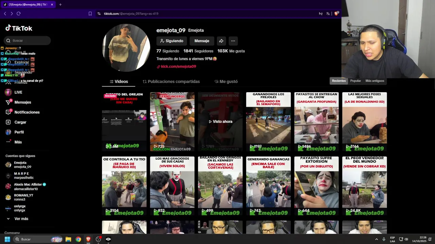Open Generando ganancias video
Screen dimensions: 435x244
pyautogui.click(x=268, y=186)
